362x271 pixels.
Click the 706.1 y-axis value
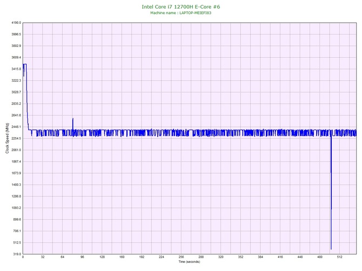(x=17, y=231)
